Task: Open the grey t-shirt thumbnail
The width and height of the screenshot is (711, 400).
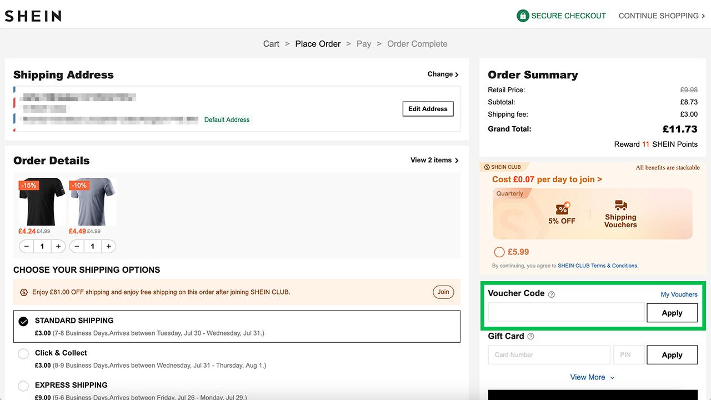Action: pos(92,202)
